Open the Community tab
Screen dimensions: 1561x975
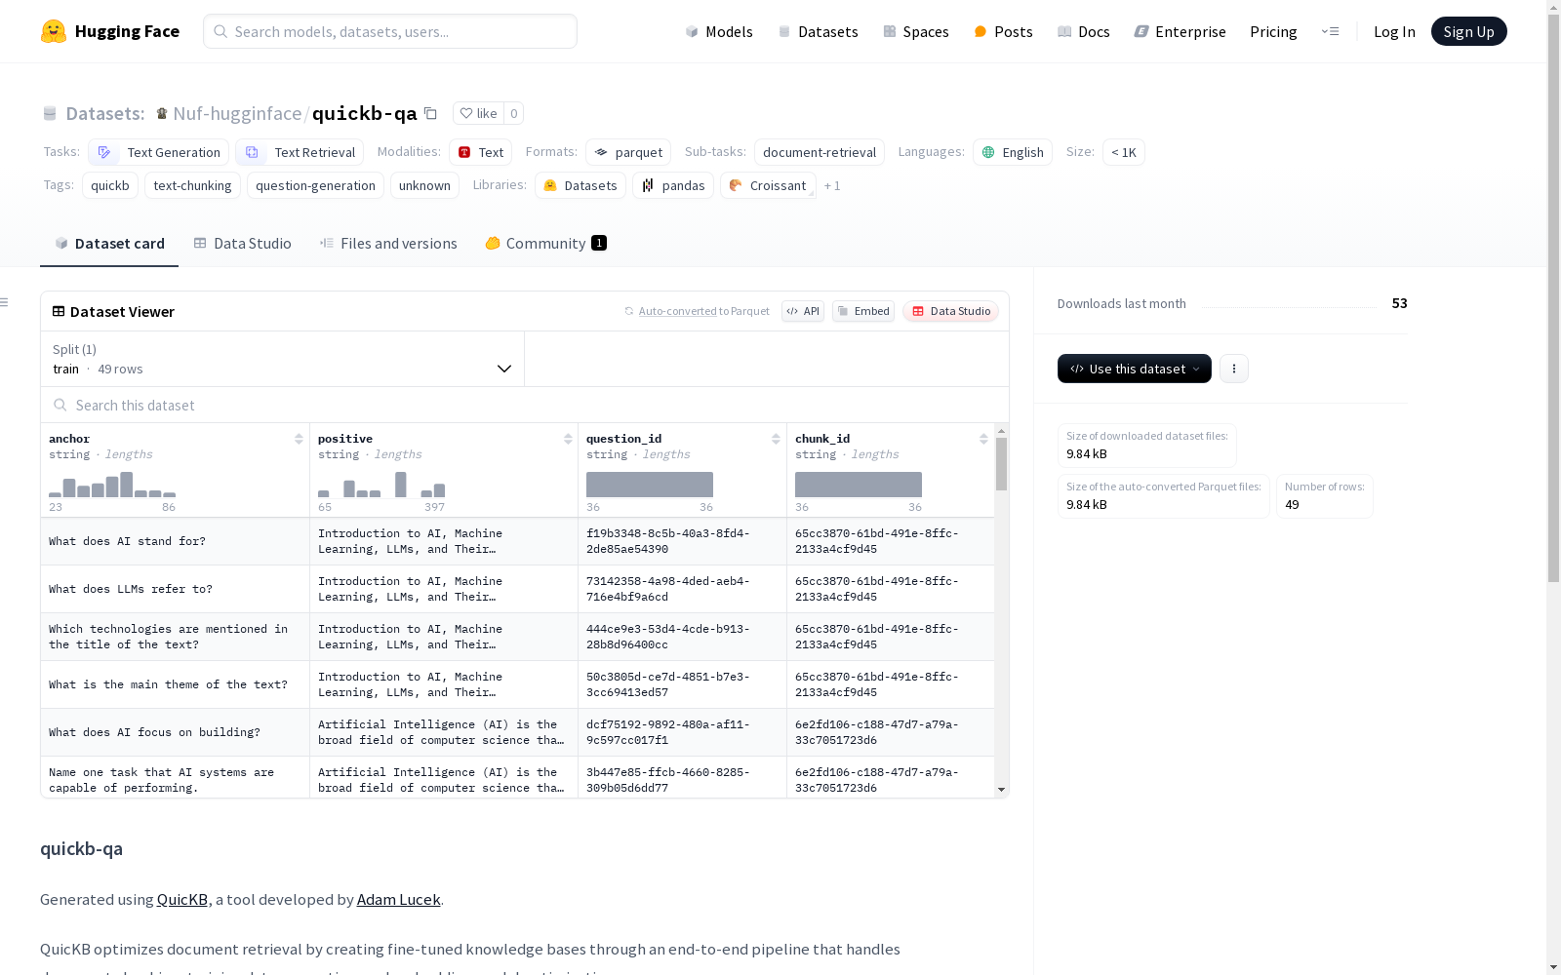pos(545,244)
